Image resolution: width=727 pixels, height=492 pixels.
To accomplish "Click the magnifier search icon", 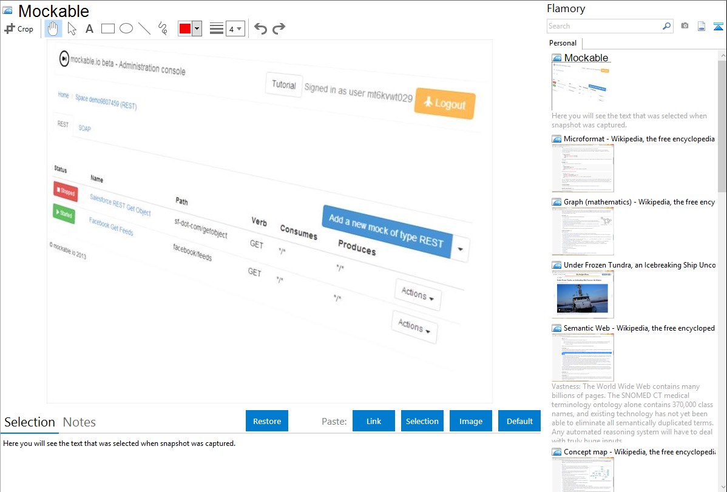I will click(666, 26).
